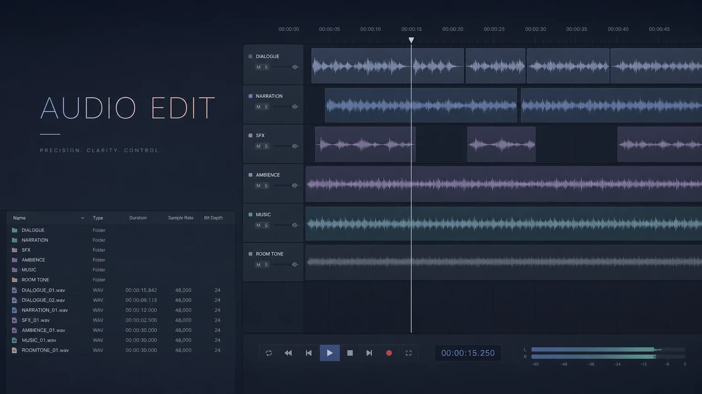Sort files by the Type column header
The width and height of the screenshot is (702, 394).
[x=98, y=218]
